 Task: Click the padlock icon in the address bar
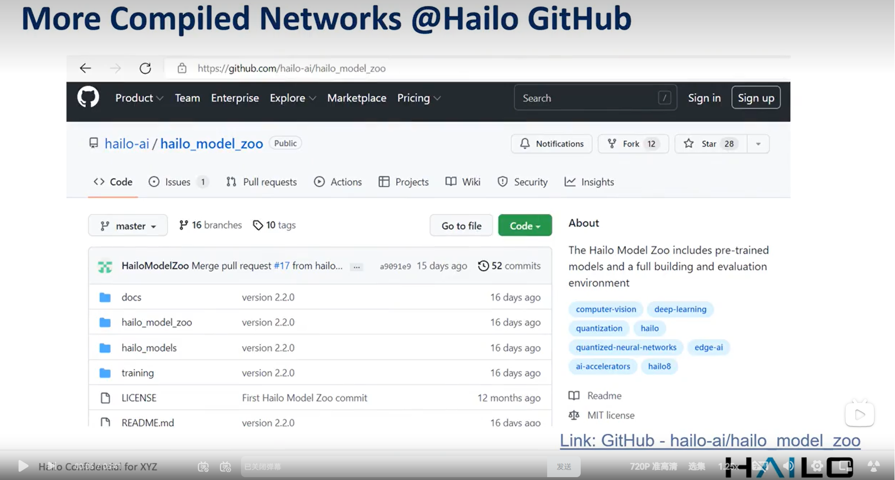pos(182,68)
